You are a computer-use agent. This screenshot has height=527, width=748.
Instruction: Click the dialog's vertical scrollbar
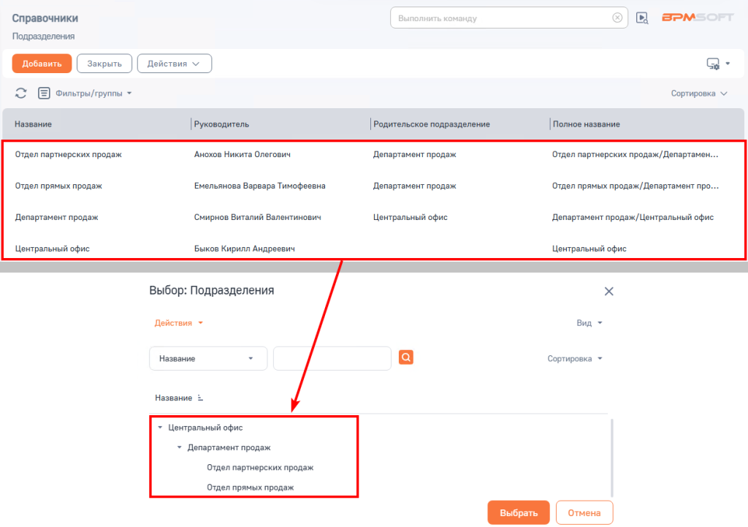[x=611, y=458]
